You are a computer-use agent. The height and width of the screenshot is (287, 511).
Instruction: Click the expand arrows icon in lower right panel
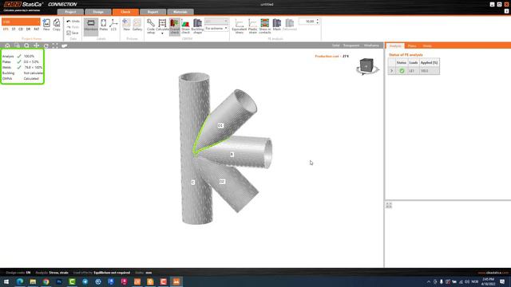click(x=389, y=205)
